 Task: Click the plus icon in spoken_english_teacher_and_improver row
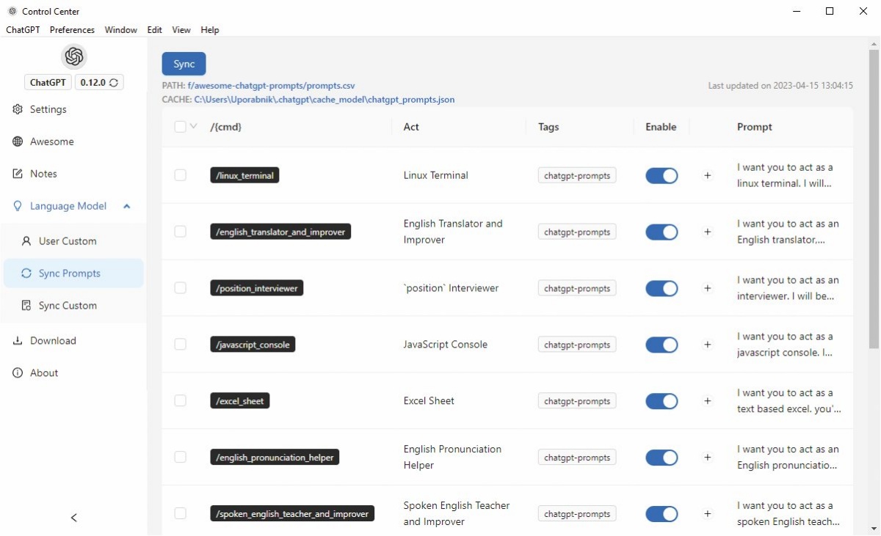(x=708, y=514)
